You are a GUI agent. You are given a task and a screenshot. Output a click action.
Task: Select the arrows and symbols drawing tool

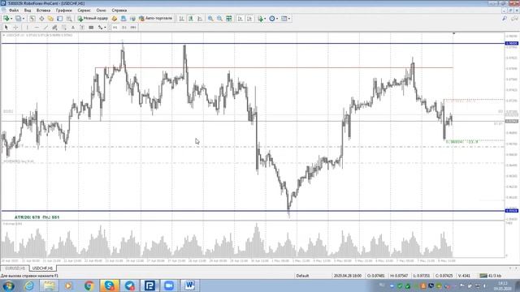pyautogui.click(x=100, y=28)
